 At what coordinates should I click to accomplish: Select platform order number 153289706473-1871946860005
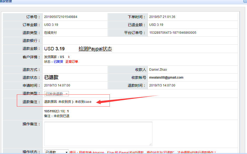pyautogui.click(x=173, y=33)
